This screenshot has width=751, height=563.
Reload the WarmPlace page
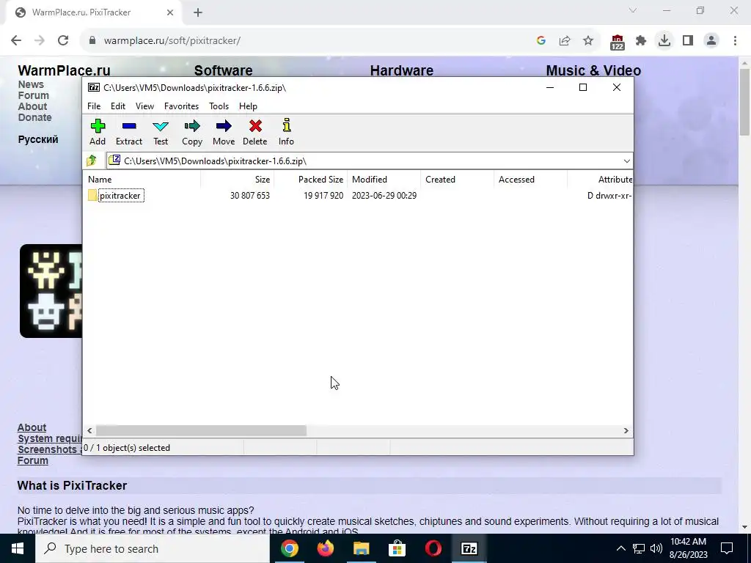(x=63, y=41)
